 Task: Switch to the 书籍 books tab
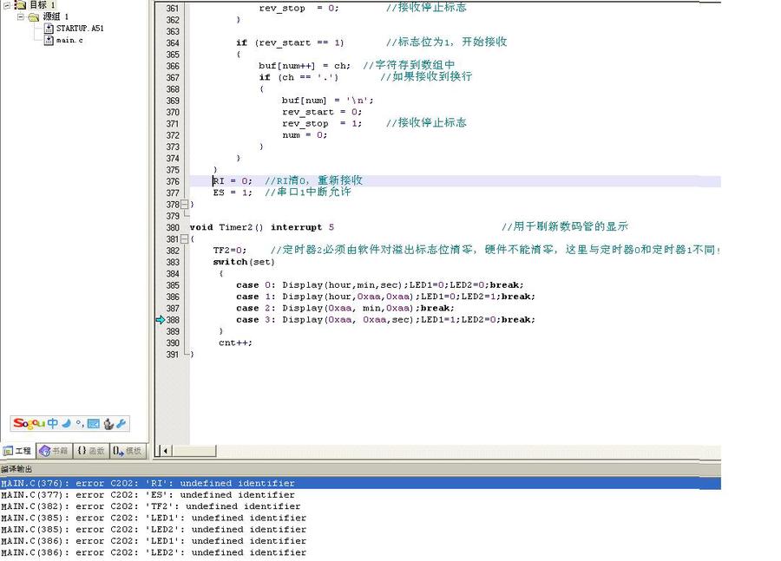54,451
